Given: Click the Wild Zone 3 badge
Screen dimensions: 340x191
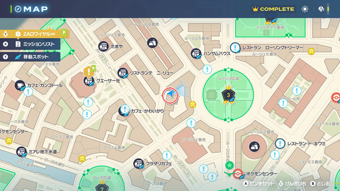Looking at the screenshot, I should coord(228,95).
